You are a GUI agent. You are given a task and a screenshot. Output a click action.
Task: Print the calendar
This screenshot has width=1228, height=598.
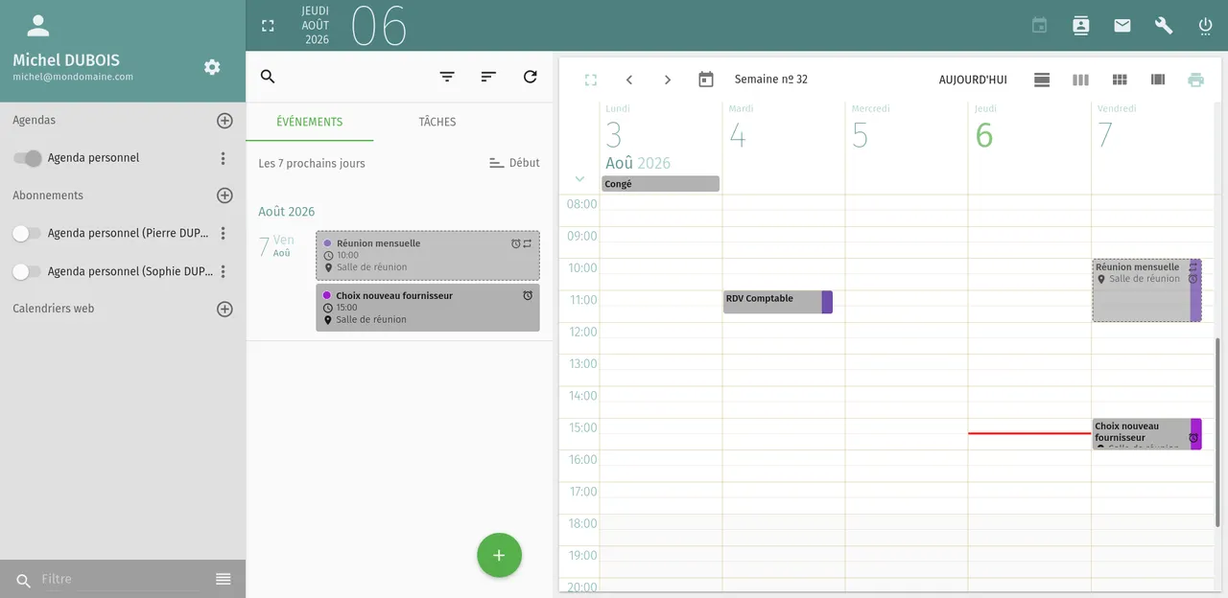[x=1195, y=80]
